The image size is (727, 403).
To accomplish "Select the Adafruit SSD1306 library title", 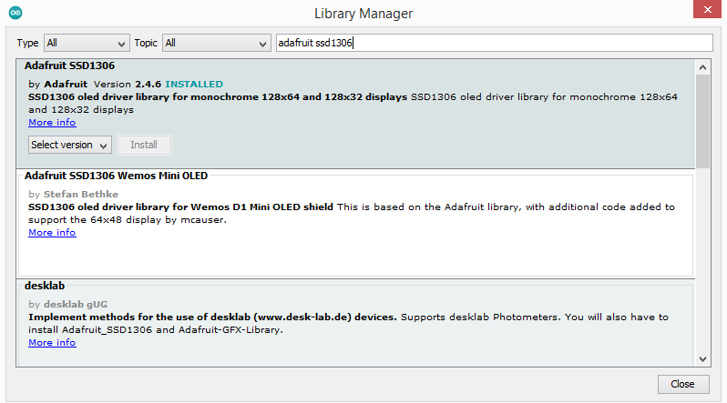I will click(x=69, y=65).
